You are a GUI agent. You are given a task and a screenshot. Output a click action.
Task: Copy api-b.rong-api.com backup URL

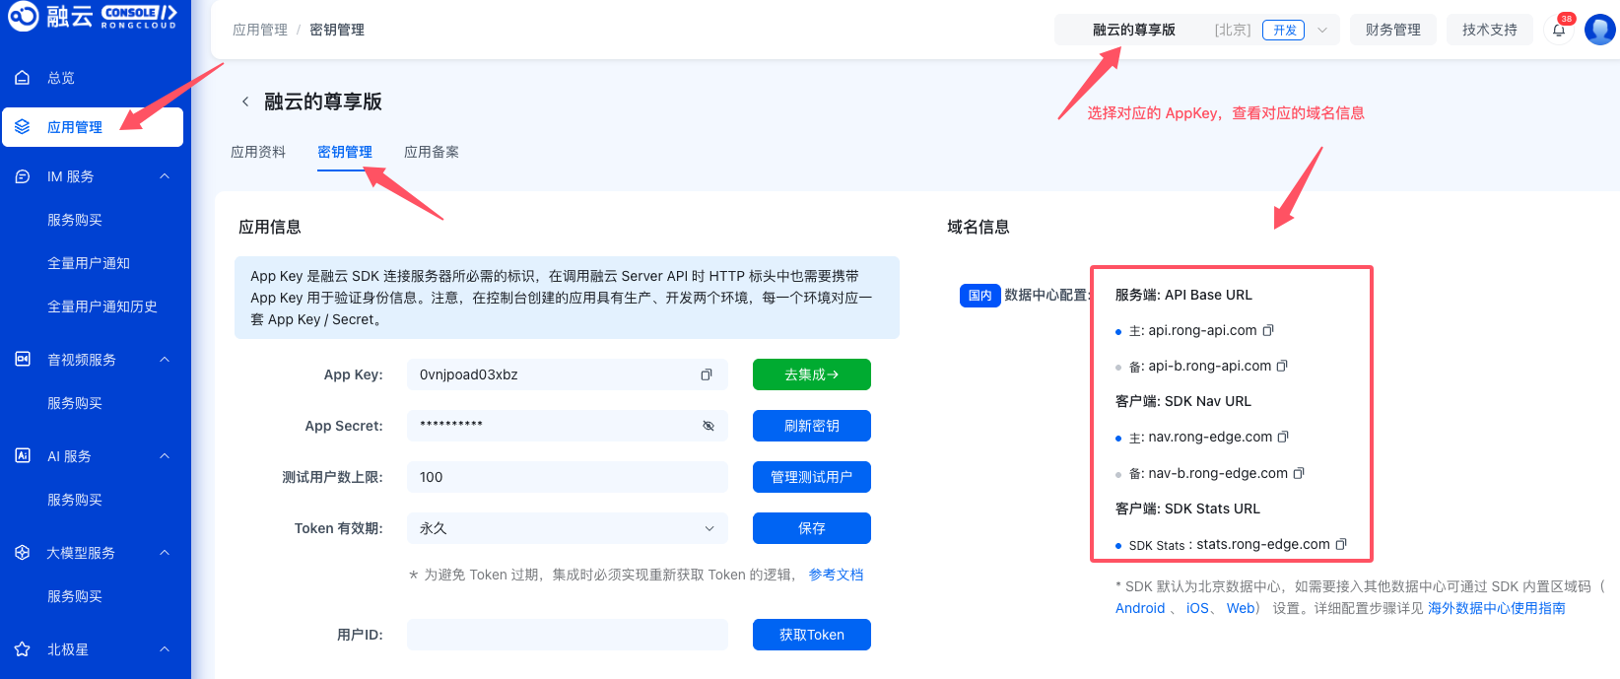[1282, 366]
